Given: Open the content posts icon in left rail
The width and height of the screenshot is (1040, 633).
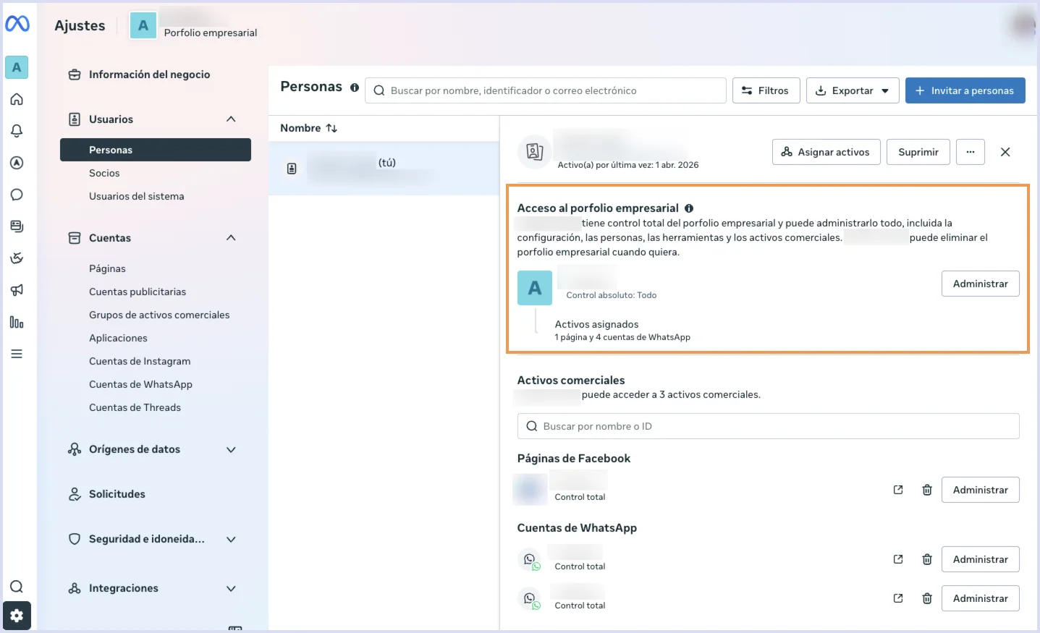Looking at the screenshot, I should pyautogui.click(x=17, y=226).
